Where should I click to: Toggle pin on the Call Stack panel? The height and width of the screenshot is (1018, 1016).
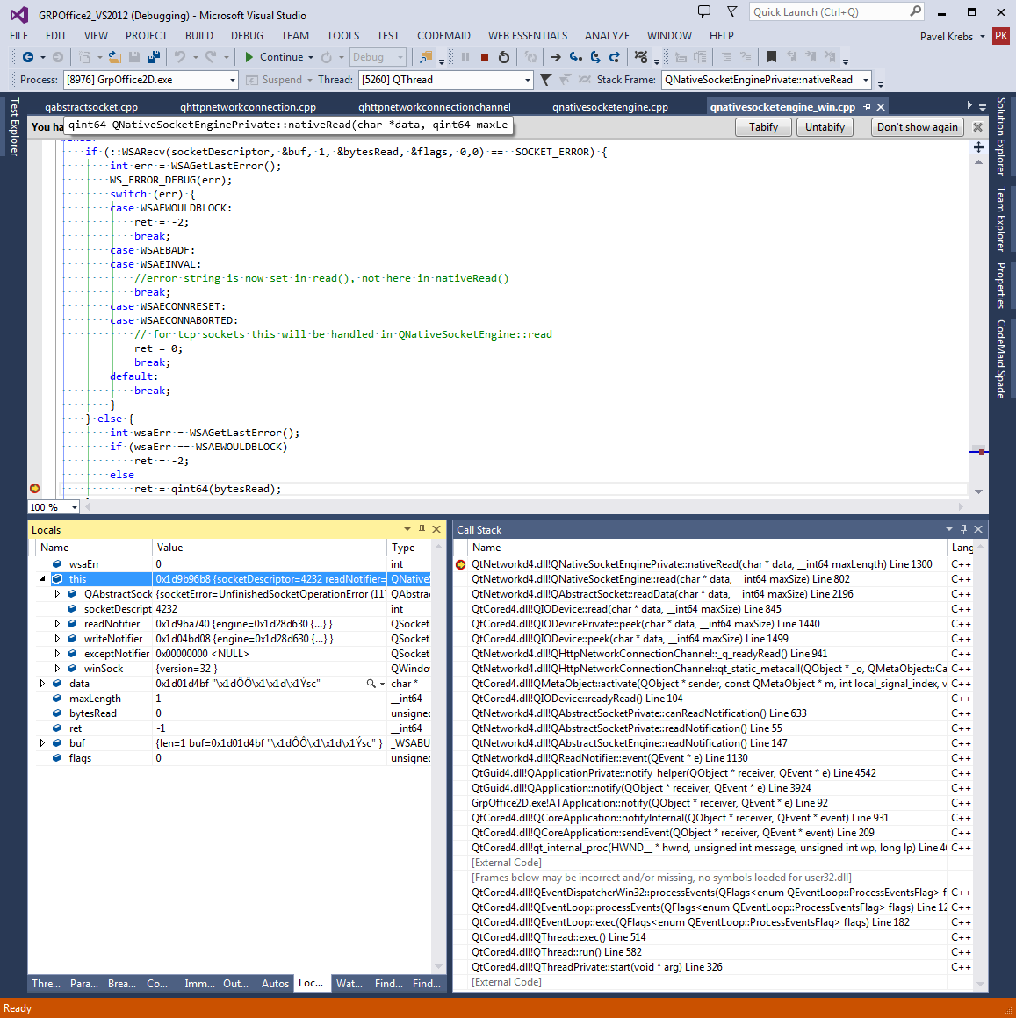tap(963, 529)
